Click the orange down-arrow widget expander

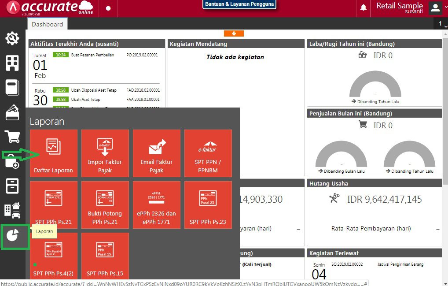tap(234, 33)
